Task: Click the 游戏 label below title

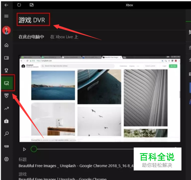Action: pyautogui.click(x=23, y=174)
